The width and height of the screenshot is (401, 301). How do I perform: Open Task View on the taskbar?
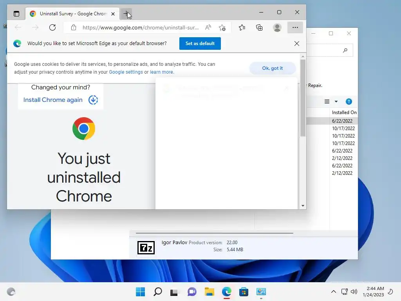pyautogui.click(x=174, y=292)
